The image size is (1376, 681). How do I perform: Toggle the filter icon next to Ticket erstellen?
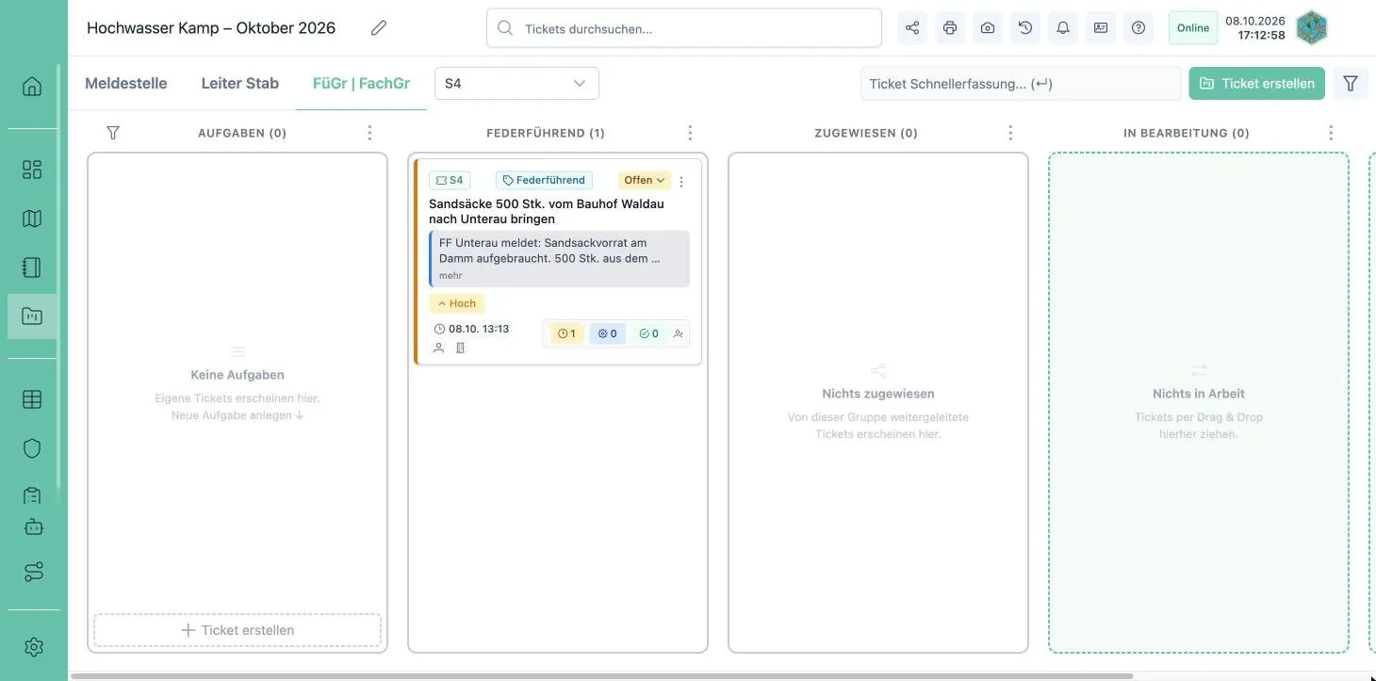pos(1351,83)
